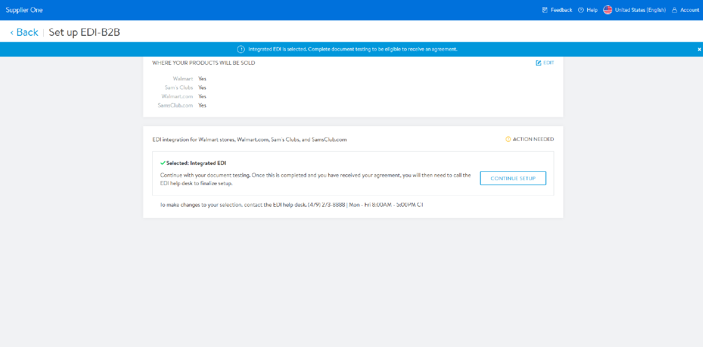703x347 pixels.
Task: Click the orange Action Needed warning icon
Action: (x=508, y=139)
